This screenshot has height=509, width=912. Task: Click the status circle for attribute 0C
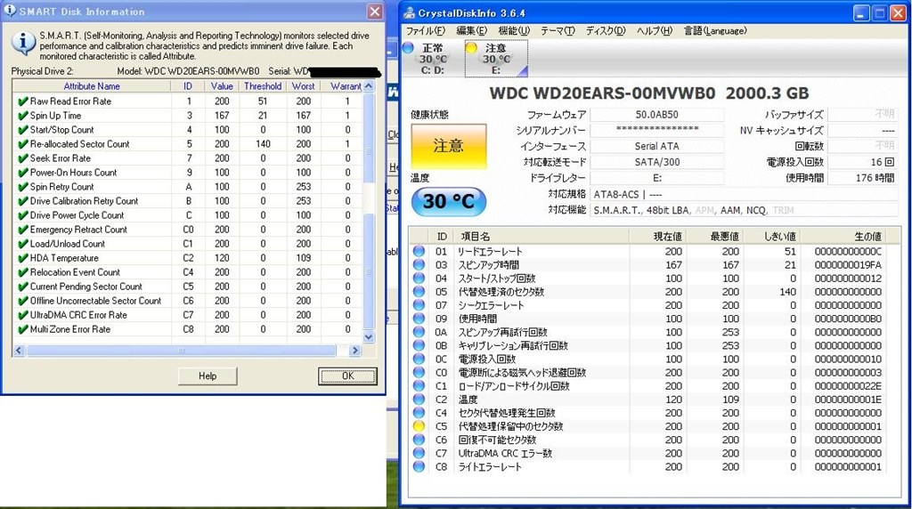click(419, 360)
